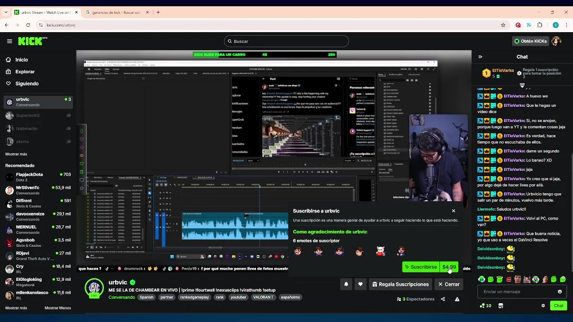Open the Chrome three-dot menu
The height and width of the screenshot is (322, 573).
(566, 25)
